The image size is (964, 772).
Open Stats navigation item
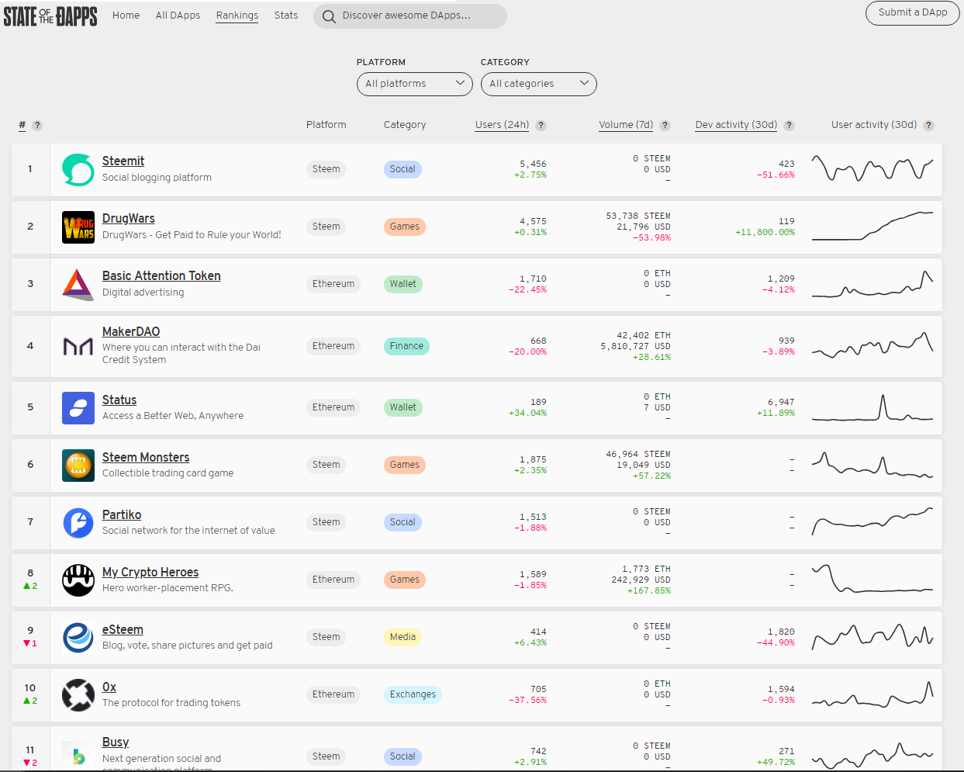pos(286,16)
